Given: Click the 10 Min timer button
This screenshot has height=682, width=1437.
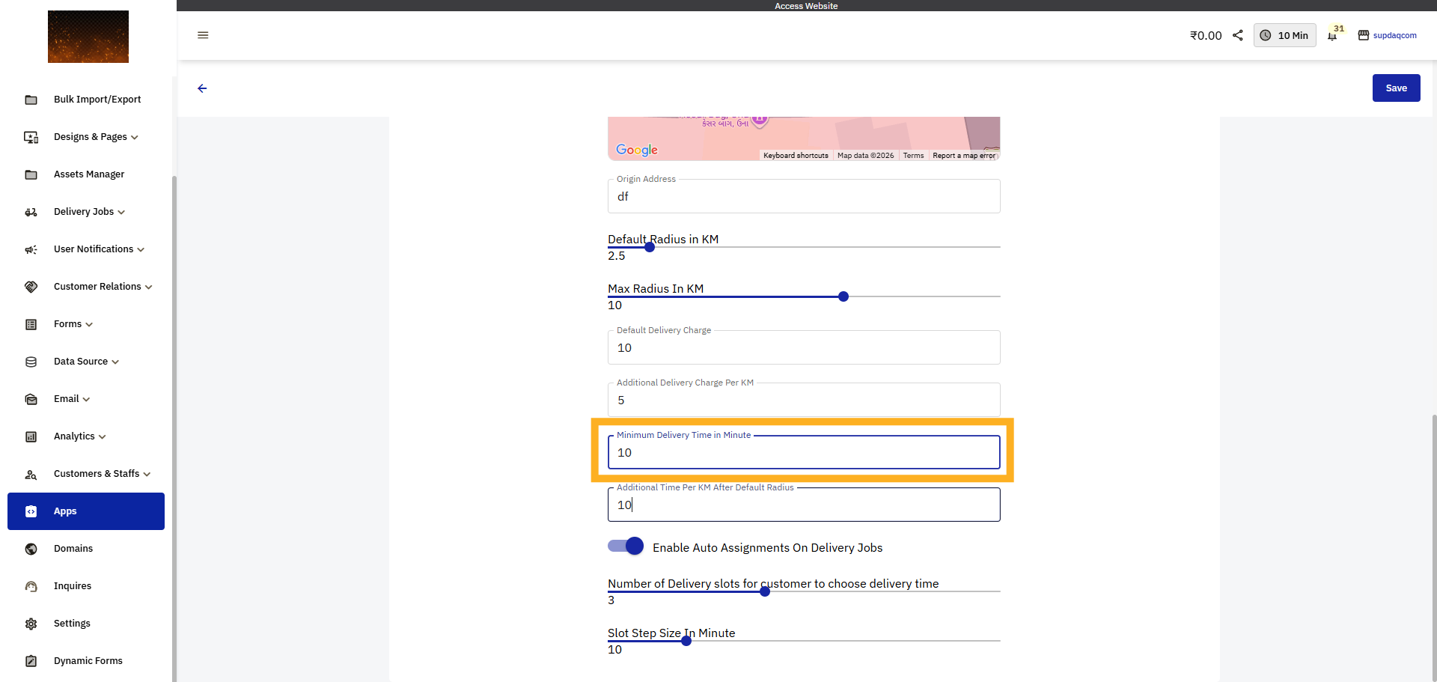Looking at the screenshot, I should click(x=1284, y=35).
